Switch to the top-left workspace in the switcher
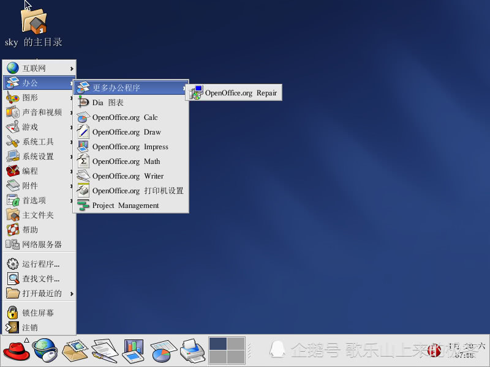The width and height of the screenshot is (490, 367). coord(218,344)
